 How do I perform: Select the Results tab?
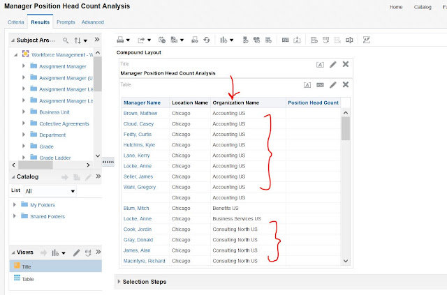click(41, 22)
